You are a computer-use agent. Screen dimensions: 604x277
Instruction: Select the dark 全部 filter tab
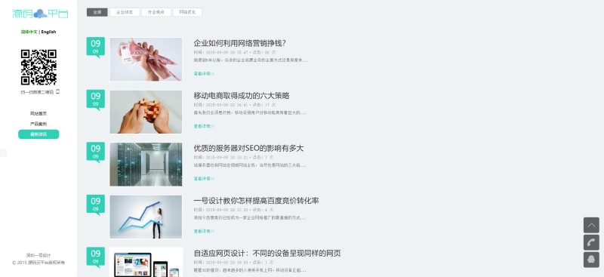click(x=97, y=12)
